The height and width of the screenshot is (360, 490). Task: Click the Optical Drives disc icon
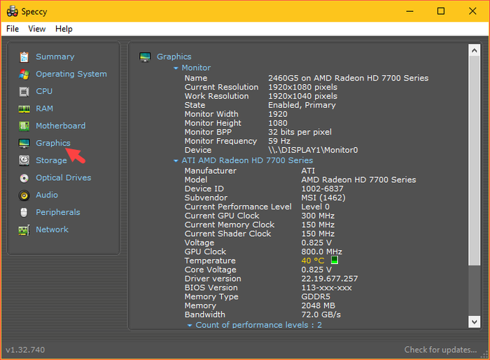point(24,178)
